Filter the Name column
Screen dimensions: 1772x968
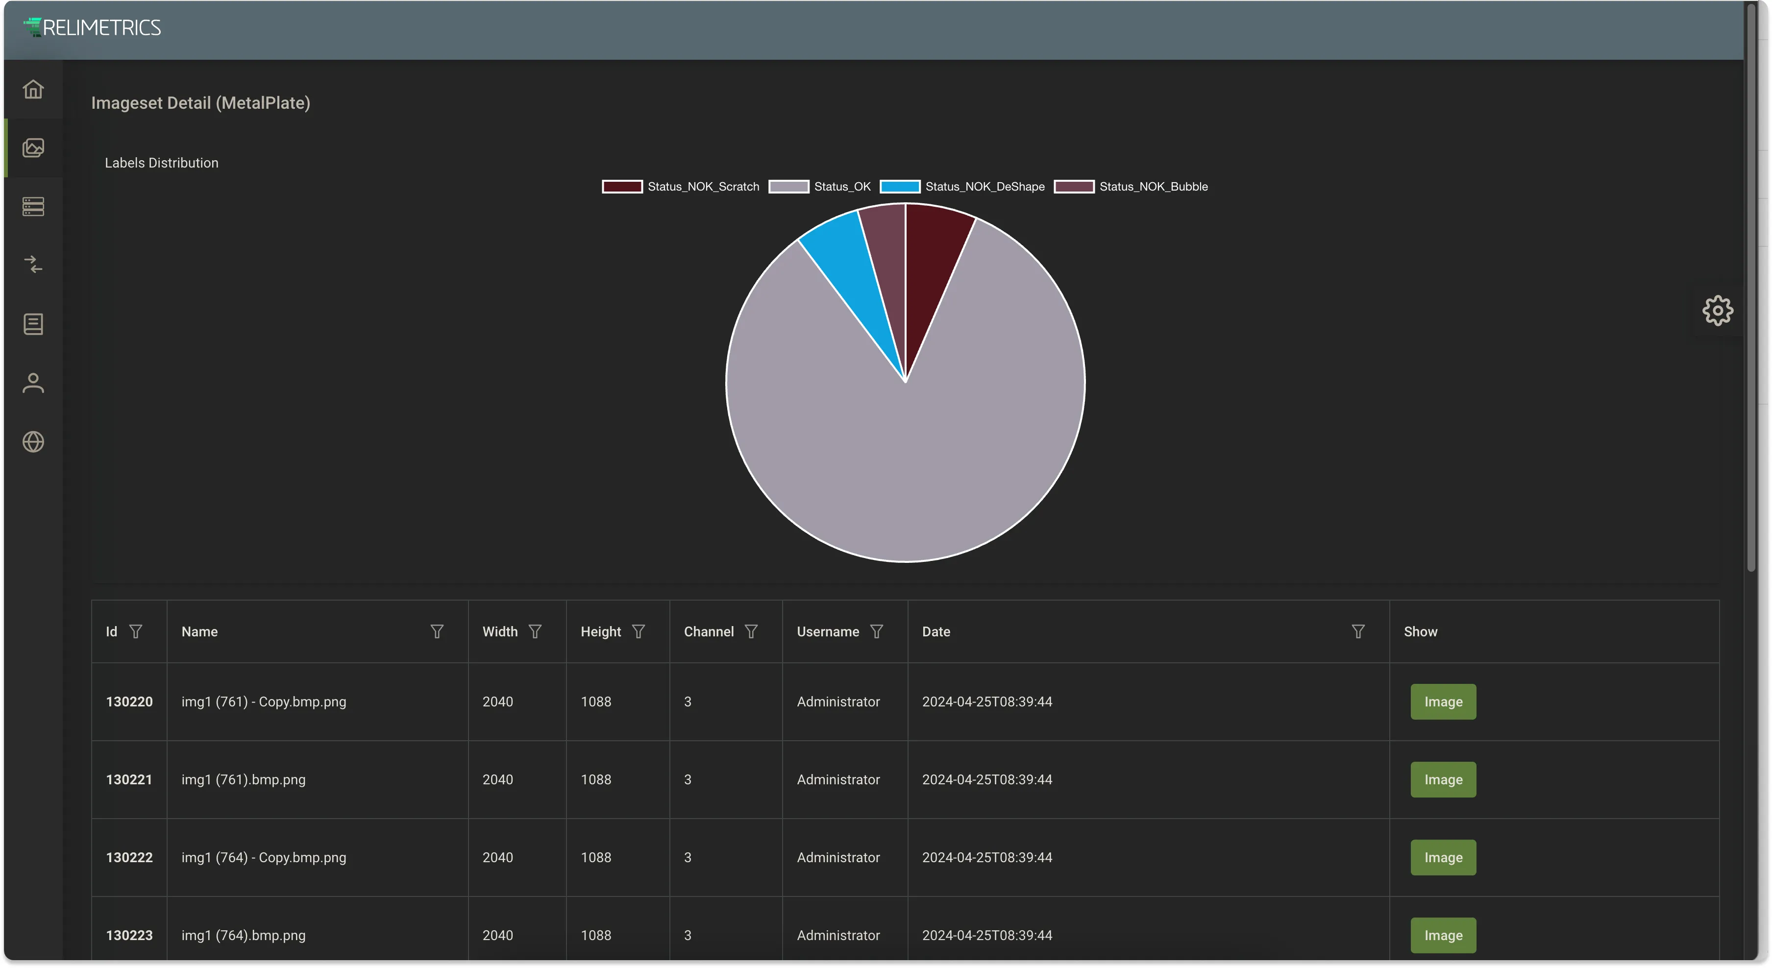coord(437,631)
